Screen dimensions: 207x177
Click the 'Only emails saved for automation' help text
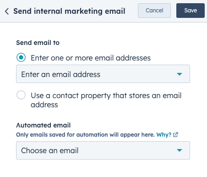85,135
